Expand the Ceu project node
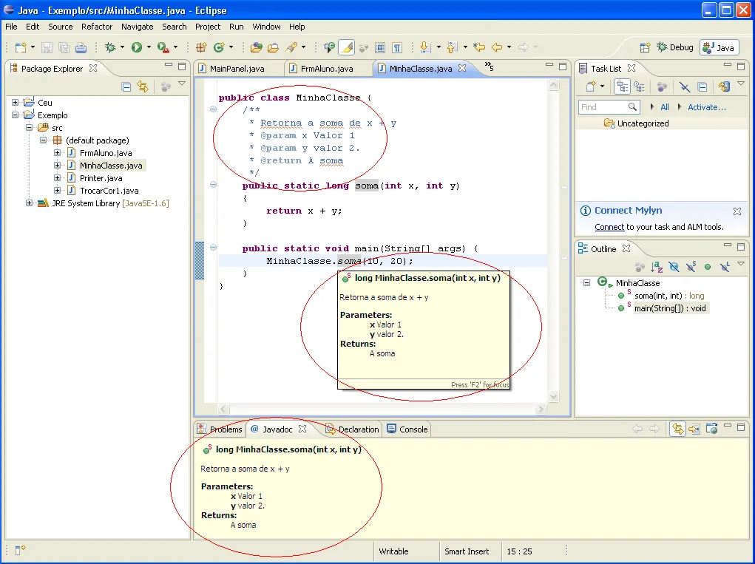This screenshot has width=755, height=564. pyautogui.click(x=16, y=103)
